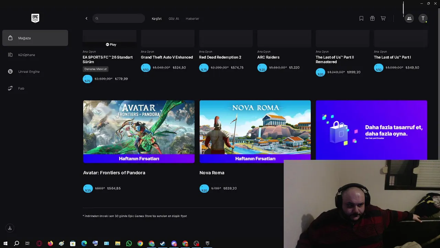
Task: Click Nova Roma price ₺639,20
Action: (230, 188)
